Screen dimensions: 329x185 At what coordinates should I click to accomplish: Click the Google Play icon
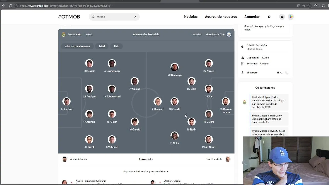pos(291,17)
